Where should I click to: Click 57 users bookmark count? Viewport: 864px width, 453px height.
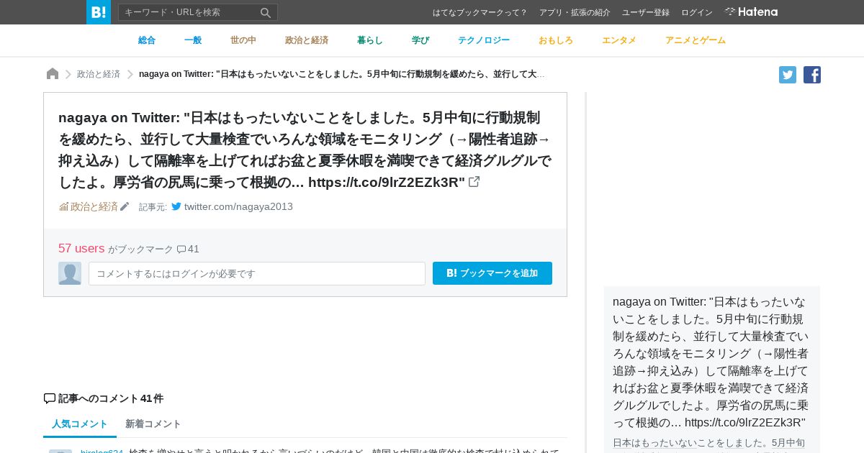coord(81,248)
